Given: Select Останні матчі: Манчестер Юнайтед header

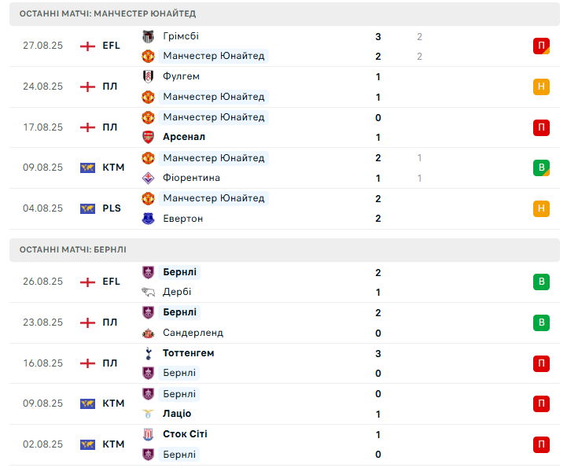Looking at the screenshot, I should pos(108,14).
